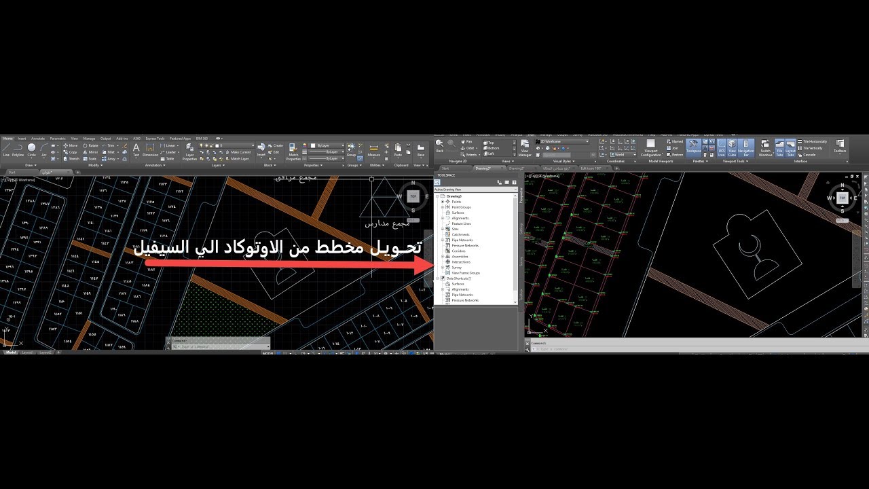Image resolution: width=869 pixels, height=489 pixels.
Task: Open the Toolbars icon in Interface panel
Action: (840, 147)
